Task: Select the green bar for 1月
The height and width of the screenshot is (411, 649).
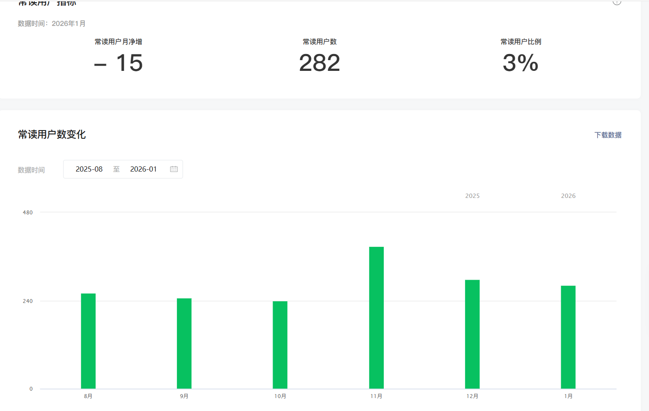Action: (x=568, y=337)
